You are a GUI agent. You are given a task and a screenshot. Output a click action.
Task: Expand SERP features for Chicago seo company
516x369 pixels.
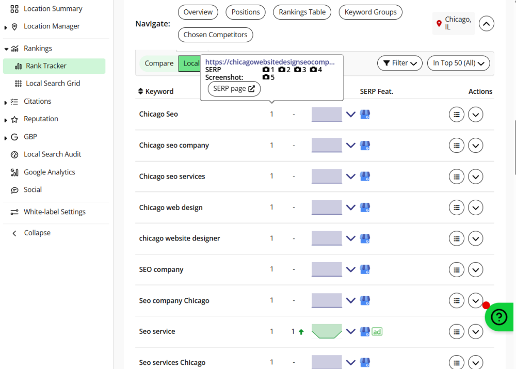point(351,145)
